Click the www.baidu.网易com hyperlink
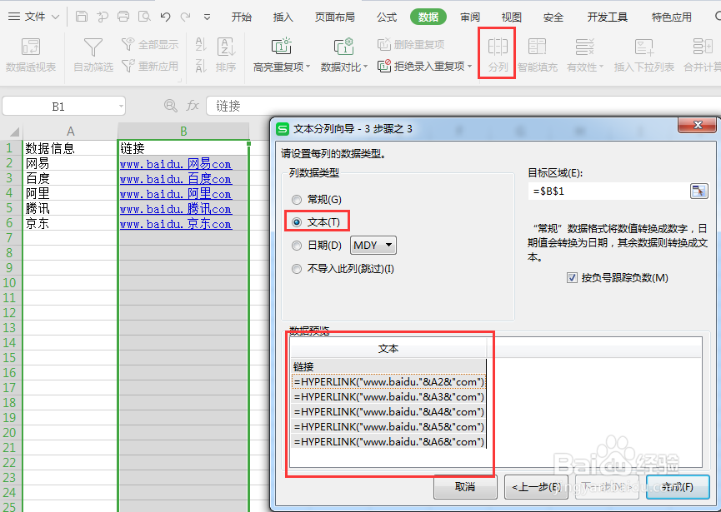Image resolution: width=721 pixels, height=512 pixels. (174, 163)
